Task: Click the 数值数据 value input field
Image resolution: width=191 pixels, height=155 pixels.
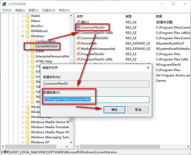Action: click(x=96, y=99)
